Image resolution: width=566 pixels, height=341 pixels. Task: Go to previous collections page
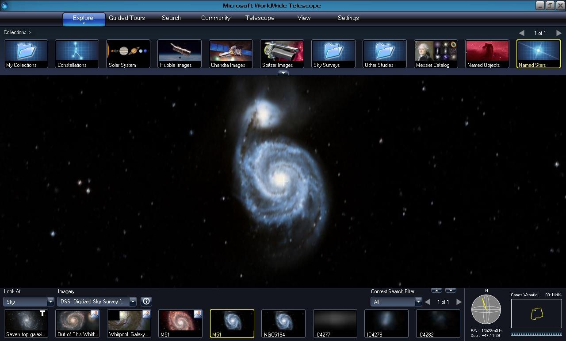tap(522, 33)
